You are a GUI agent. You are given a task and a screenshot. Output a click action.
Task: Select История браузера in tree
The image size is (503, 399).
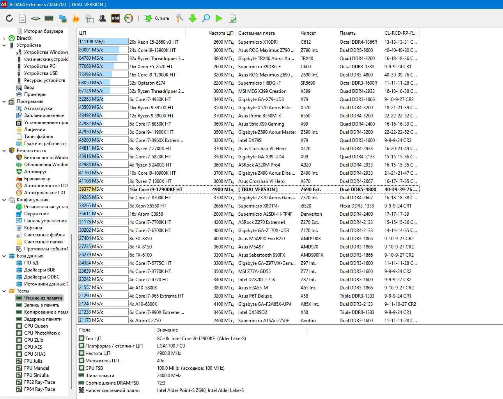43,31
